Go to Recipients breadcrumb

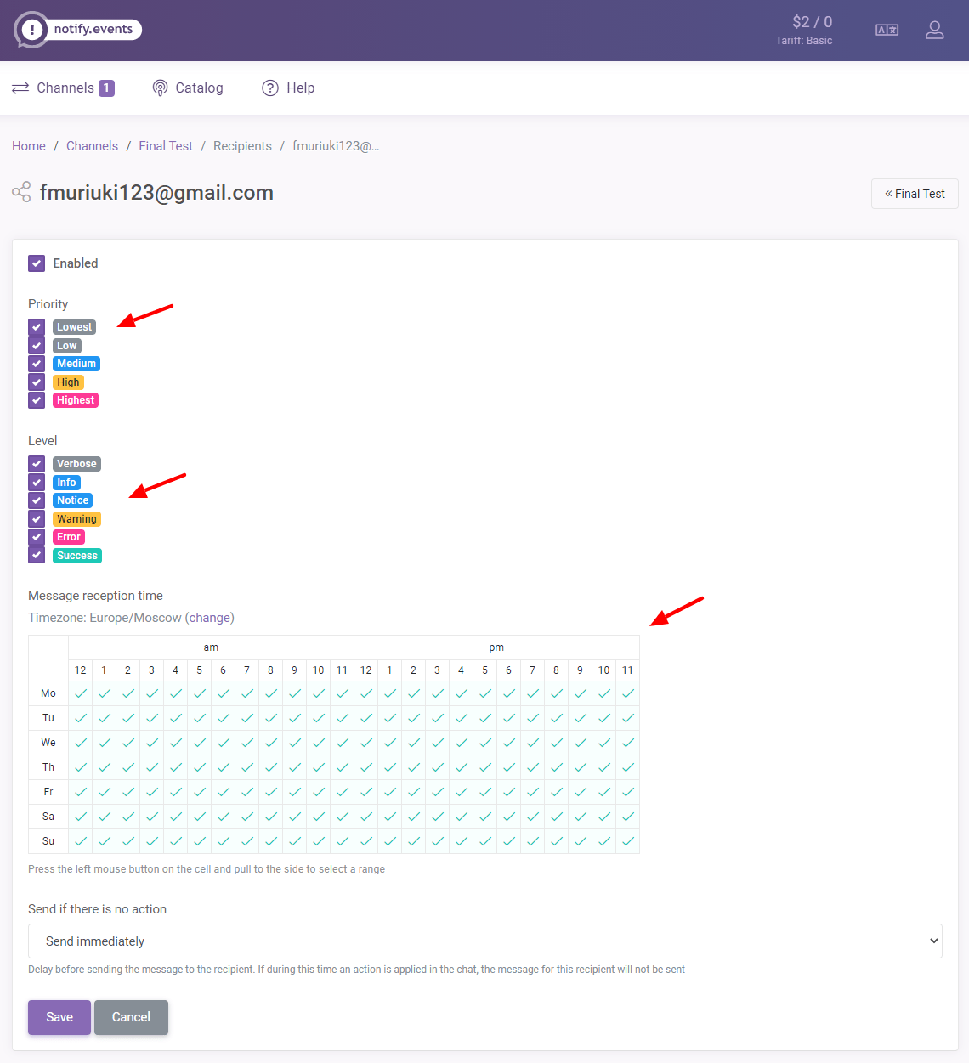pyautogui.click(x=242, y=146)
